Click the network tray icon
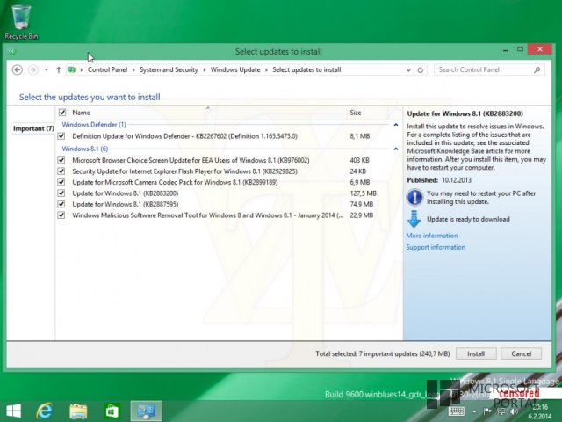The width and height of the screenshot is (562, 422). tap(501, 412)
